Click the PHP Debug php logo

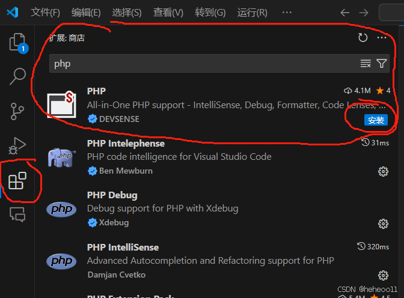(61, 210)
